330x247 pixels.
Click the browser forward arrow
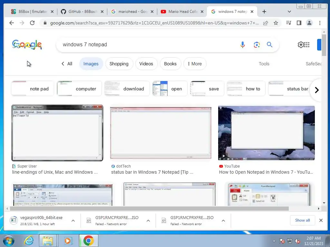click(22, 23)
